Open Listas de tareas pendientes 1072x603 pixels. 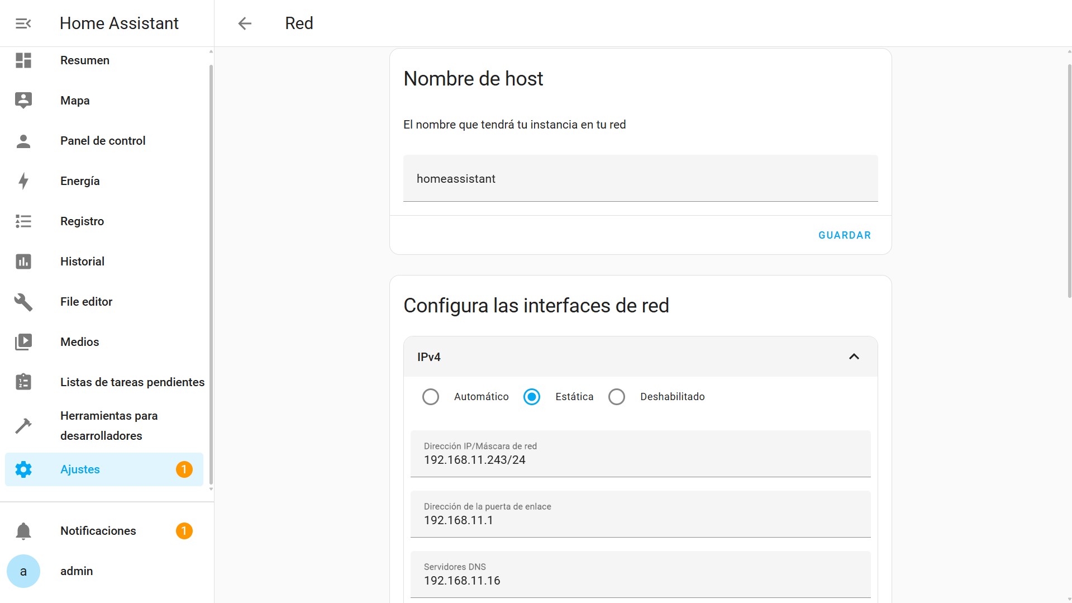[23, 382]
